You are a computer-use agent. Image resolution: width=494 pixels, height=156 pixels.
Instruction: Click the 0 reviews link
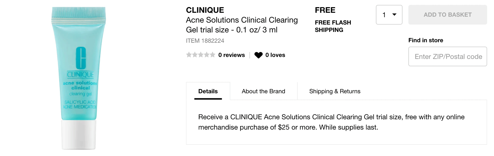click(231, 55)
